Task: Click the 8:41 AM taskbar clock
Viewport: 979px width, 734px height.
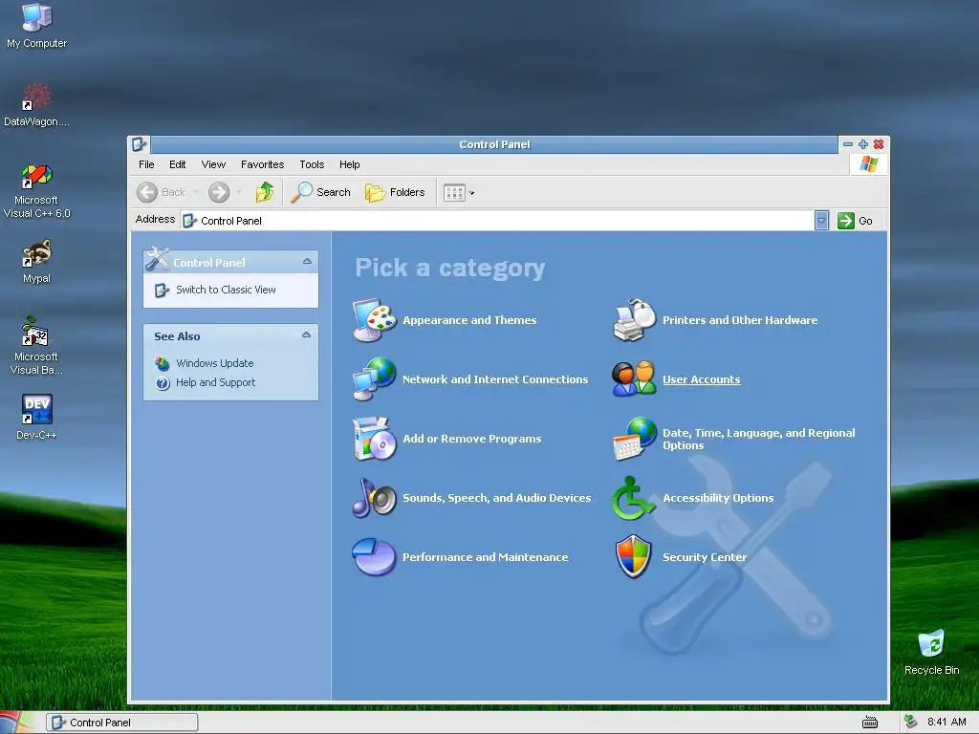Action: pyautogui.click(x=946, y=723)
